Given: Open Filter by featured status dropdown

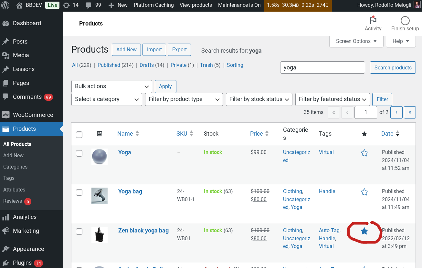Looking at the screenshot, I should [332, 99].
